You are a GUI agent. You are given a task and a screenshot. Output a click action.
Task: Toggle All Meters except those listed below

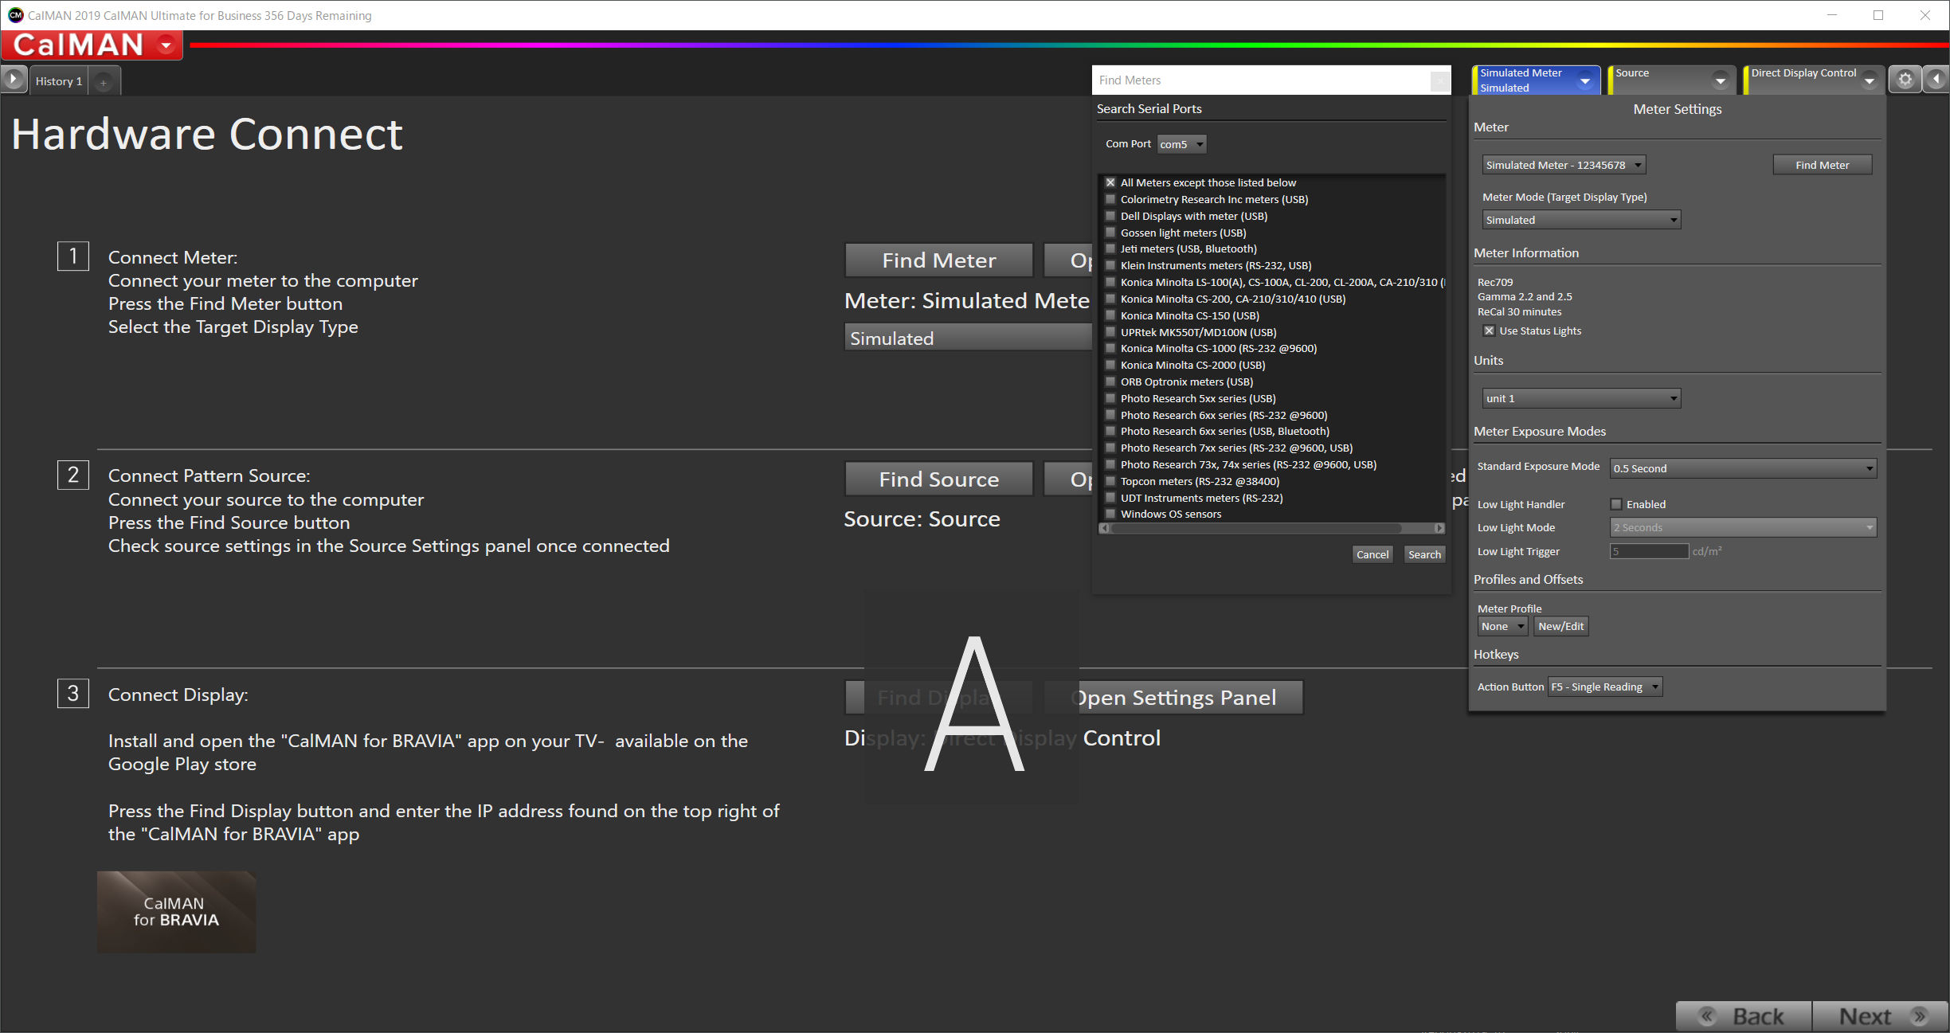[1110, 182]
